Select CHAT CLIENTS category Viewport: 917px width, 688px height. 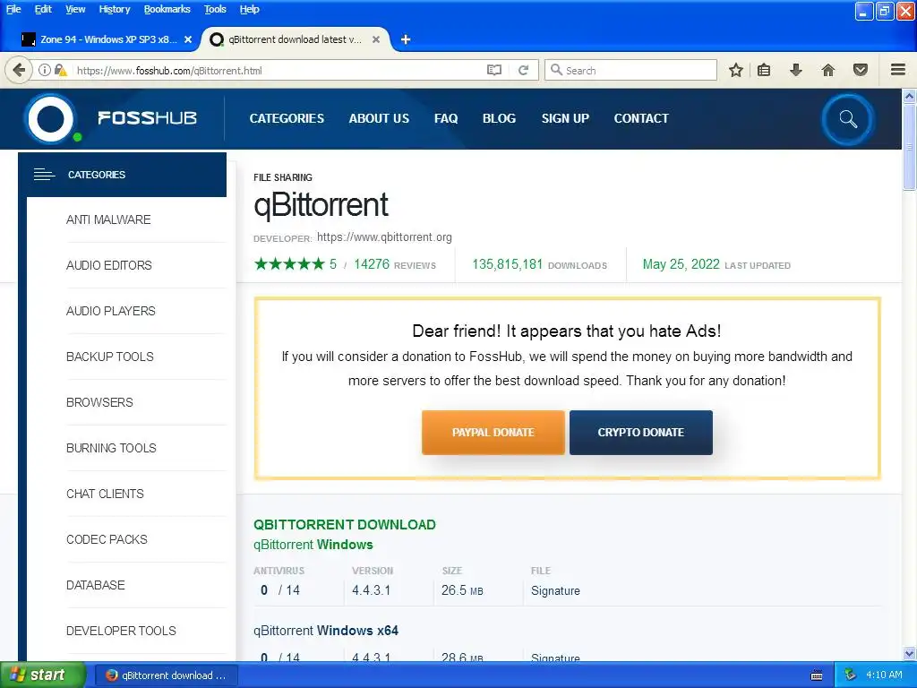(105, 494)
